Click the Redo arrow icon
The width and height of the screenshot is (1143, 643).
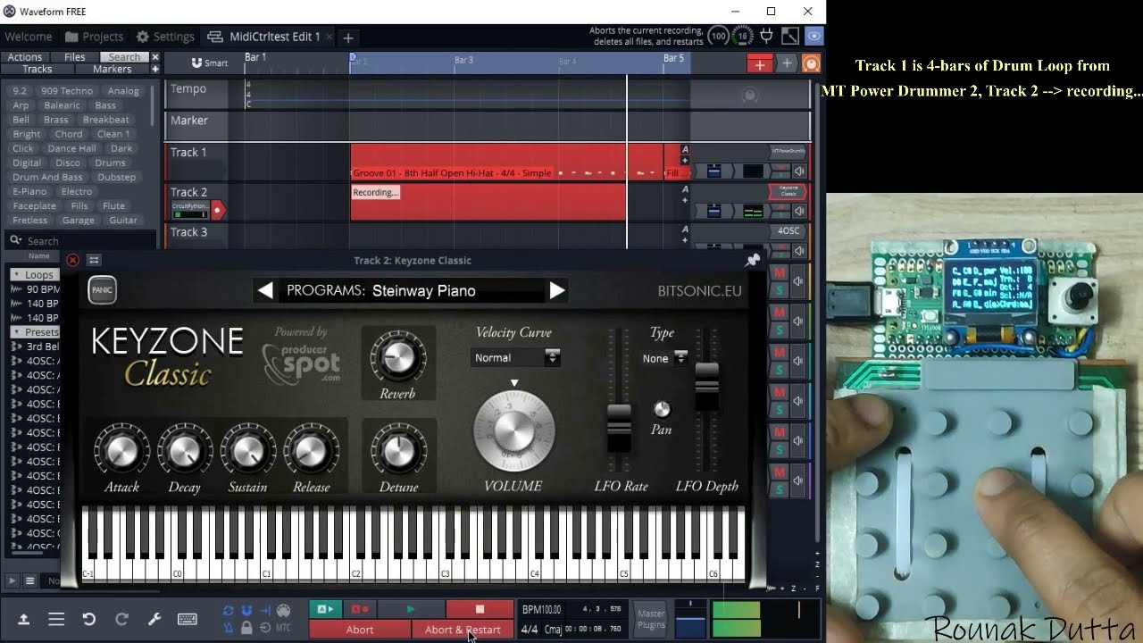[x=121, y=619]
